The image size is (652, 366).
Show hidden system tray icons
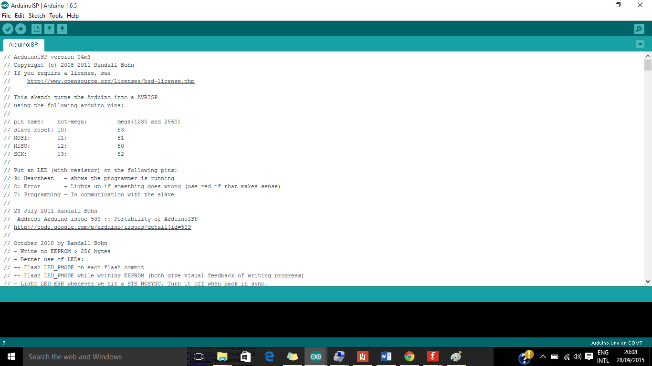(x=543, y=356)
